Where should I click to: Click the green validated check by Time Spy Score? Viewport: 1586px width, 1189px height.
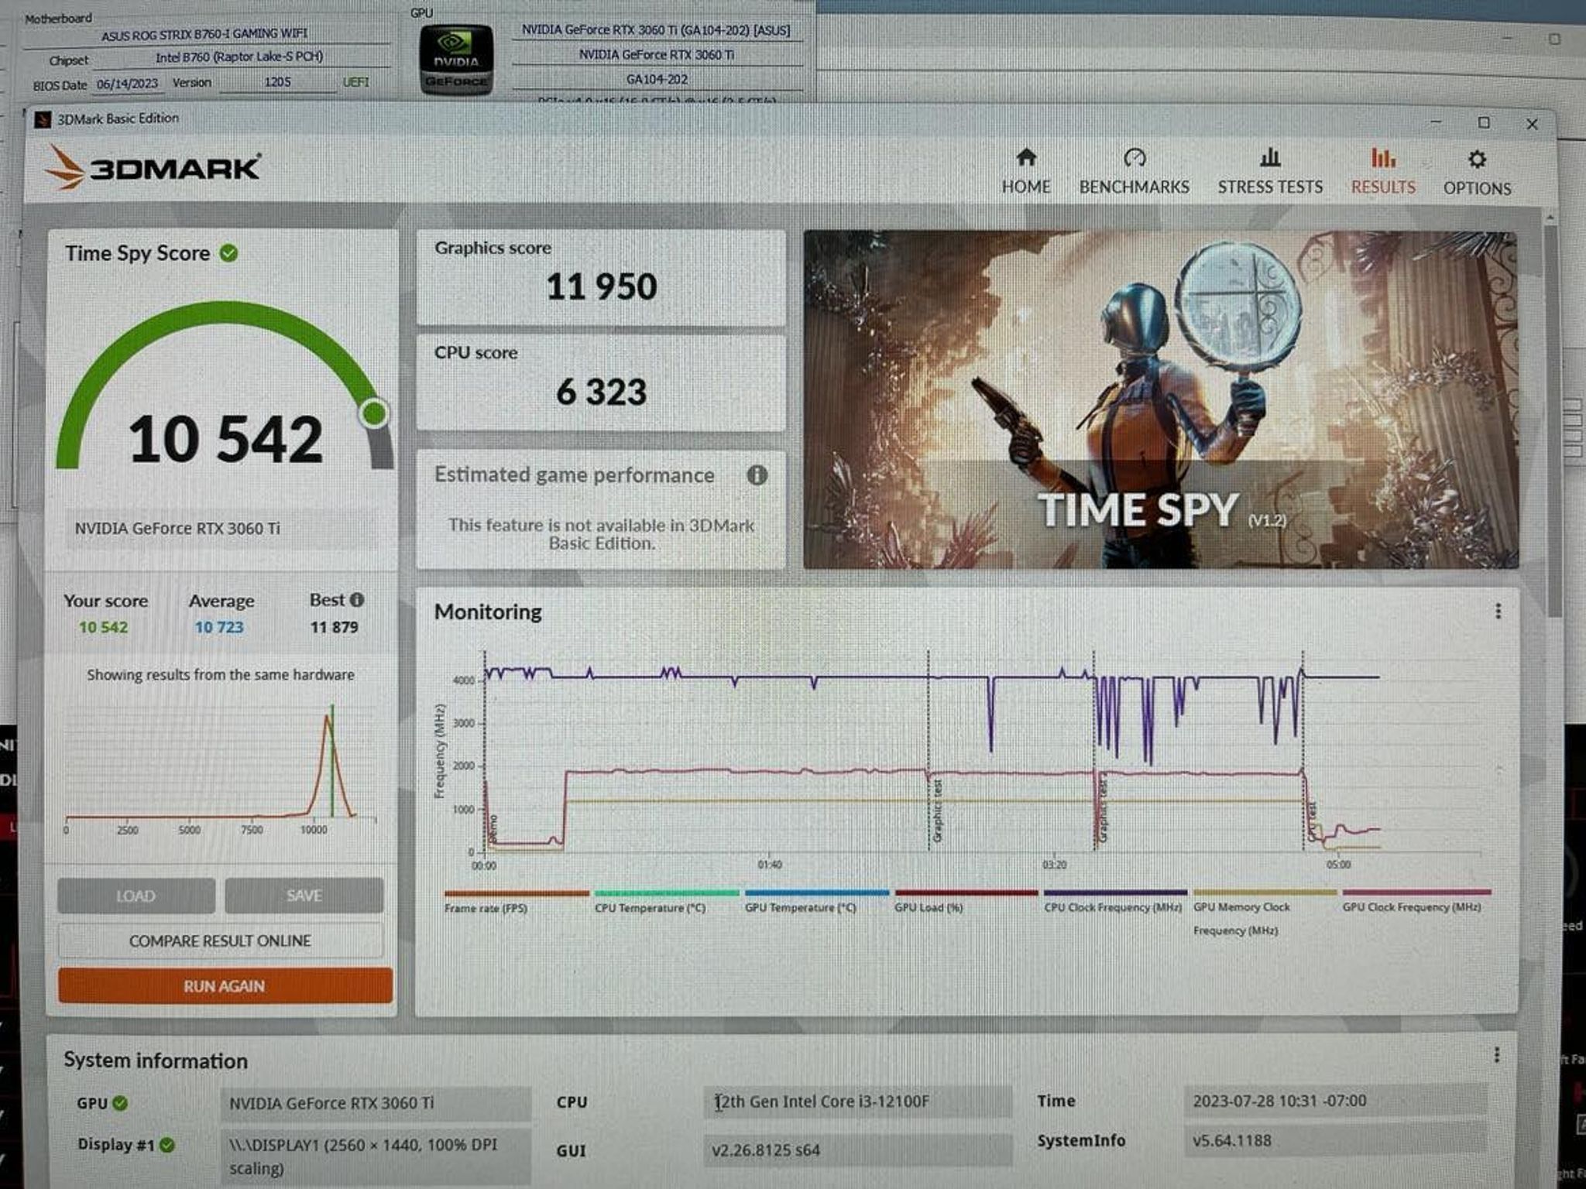[228, 253]
